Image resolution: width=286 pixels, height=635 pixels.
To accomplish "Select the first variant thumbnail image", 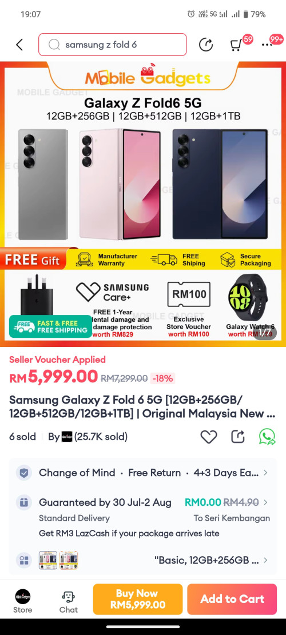I will 48,561.
